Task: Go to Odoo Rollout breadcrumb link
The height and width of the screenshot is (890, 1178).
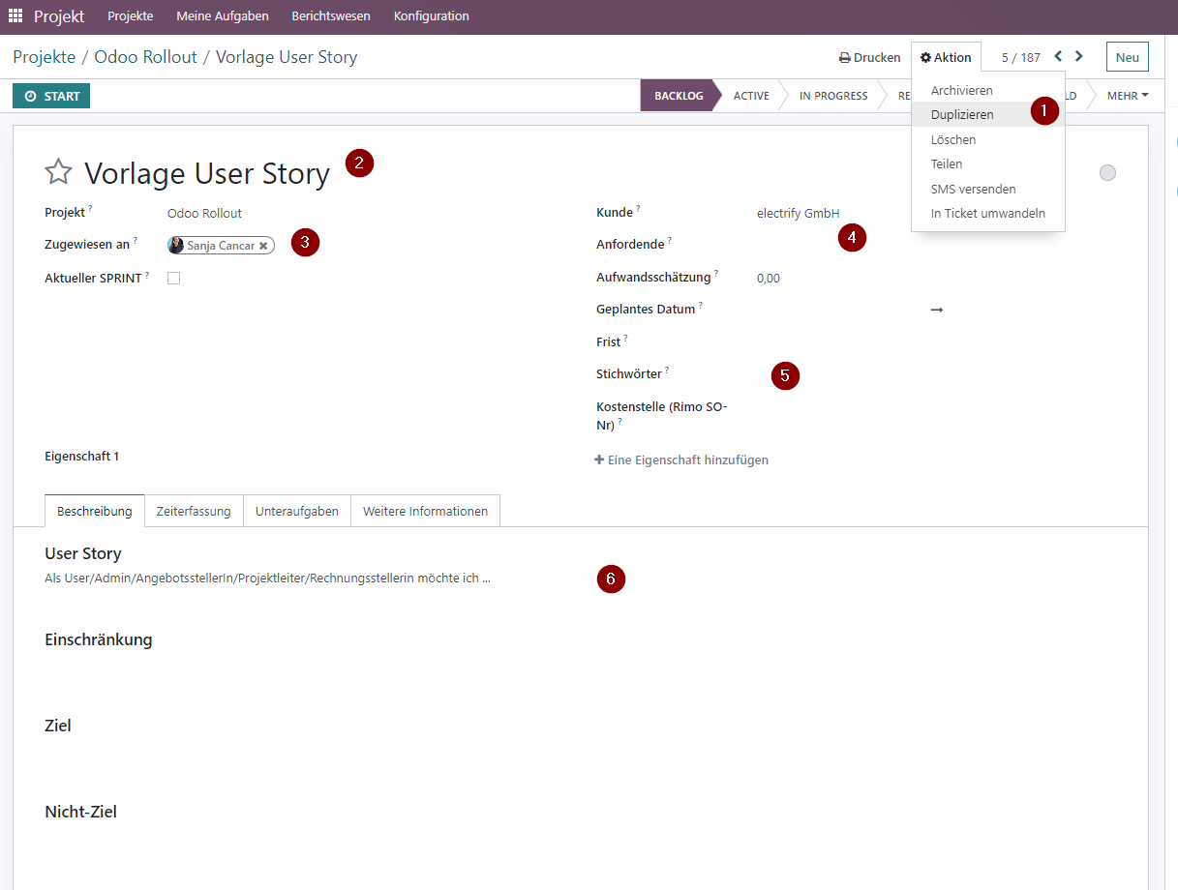Action: click(x=145, y=57)
